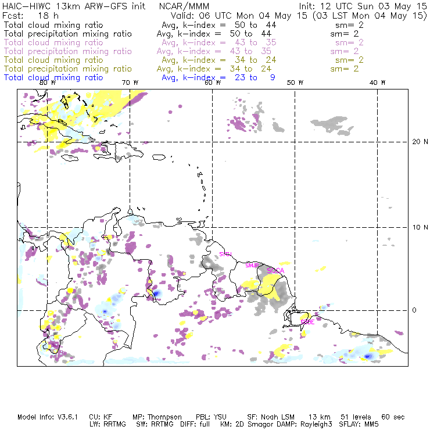Click 'sm= 2' on the purple precipitation row
The height and width of the screenshot is (430, 430).
click(345, 51)
